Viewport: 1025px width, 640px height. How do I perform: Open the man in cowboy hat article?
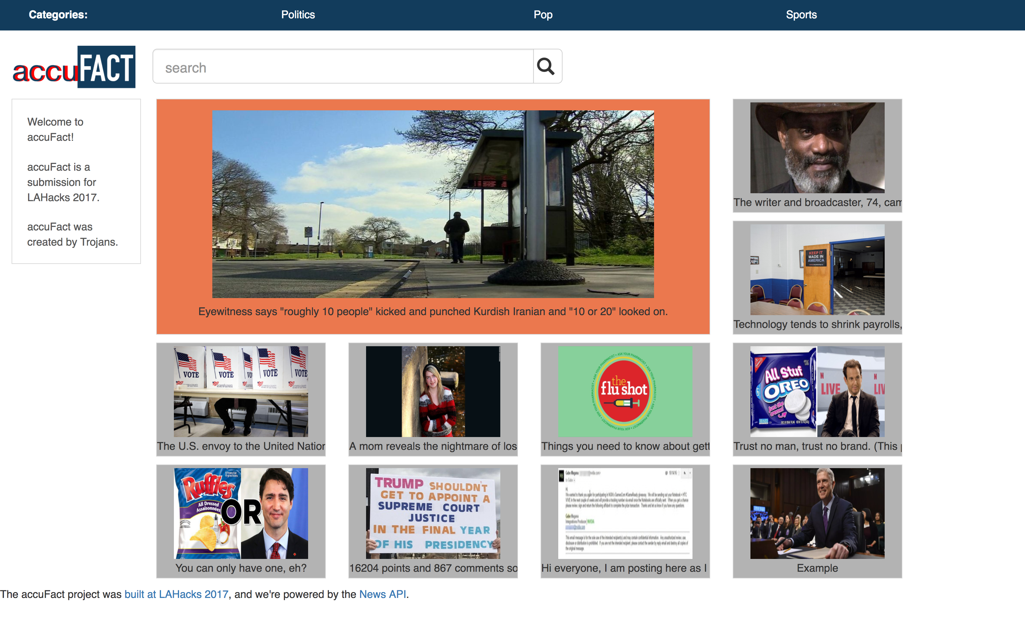coord(817,147)
